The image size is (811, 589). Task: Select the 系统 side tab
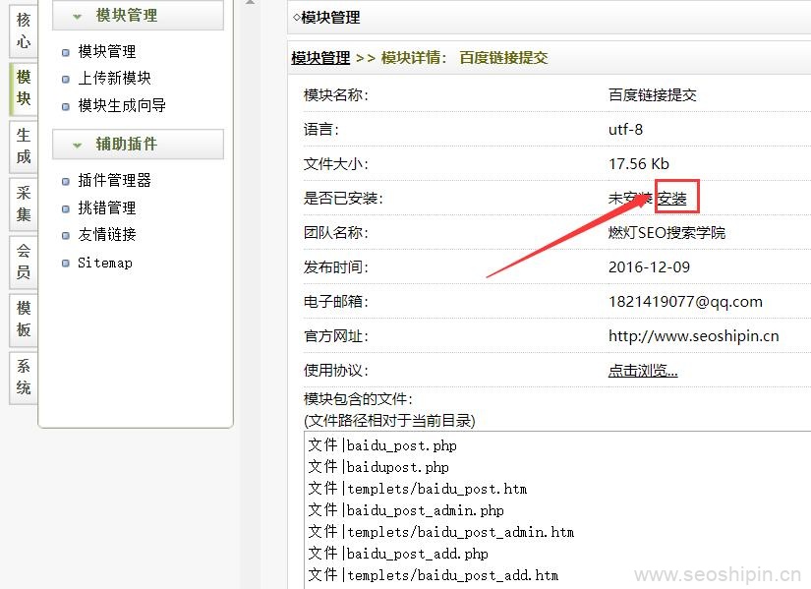(24, 377)
